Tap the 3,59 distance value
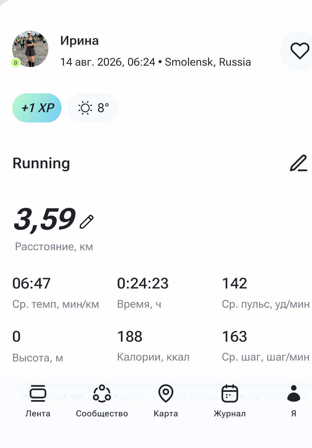 tap(45, 219)
